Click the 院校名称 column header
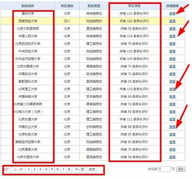This screenshot has width=192, height=179. coord(28,6)
